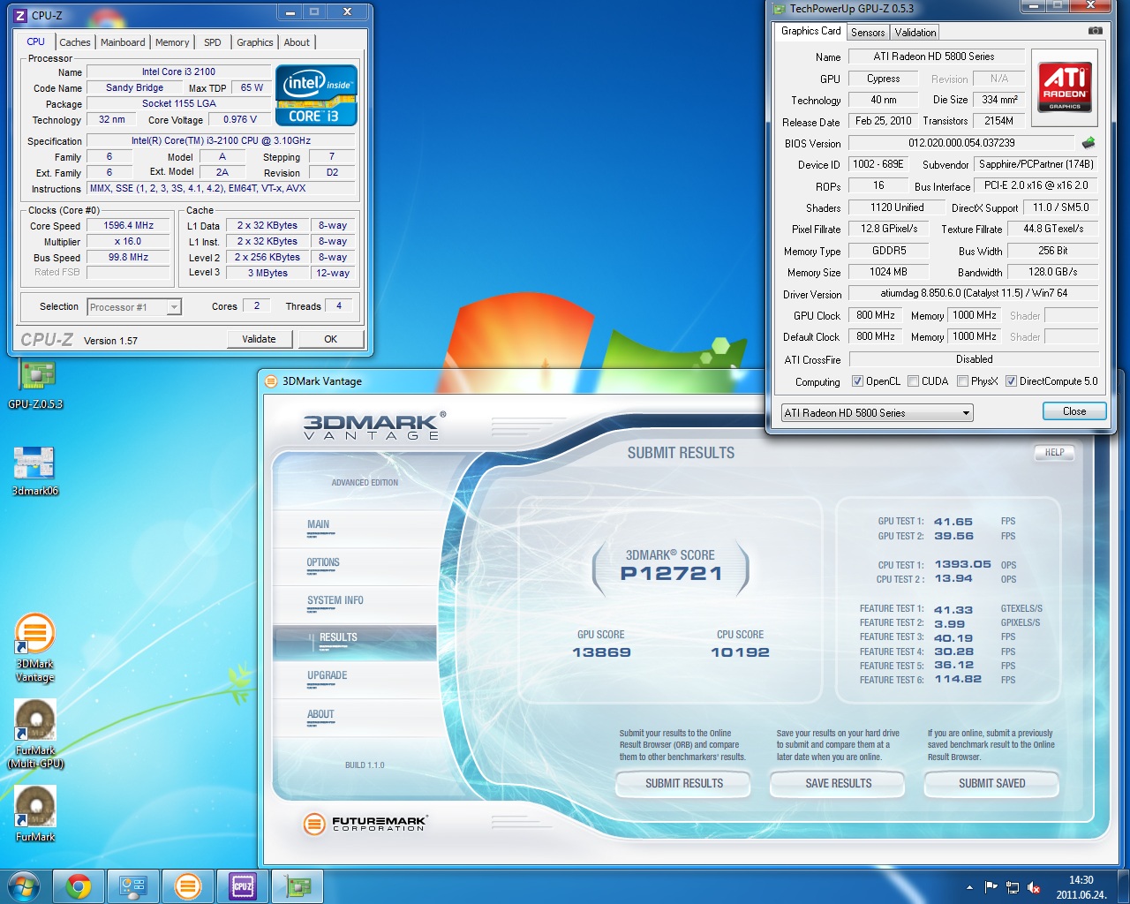Switch to the Caches tab in CPU-Z
The image size is (1130, 904).
(x=75, y=42)
